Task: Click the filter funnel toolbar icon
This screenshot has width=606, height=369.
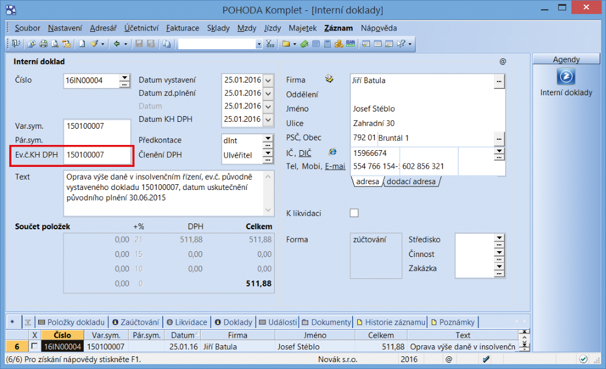Action: pos(271,44)
